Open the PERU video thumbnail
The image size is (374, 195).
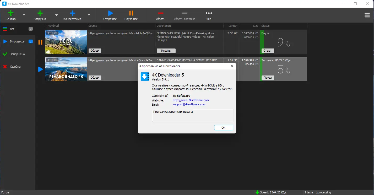pyautogui.click(x=66, y=42)
